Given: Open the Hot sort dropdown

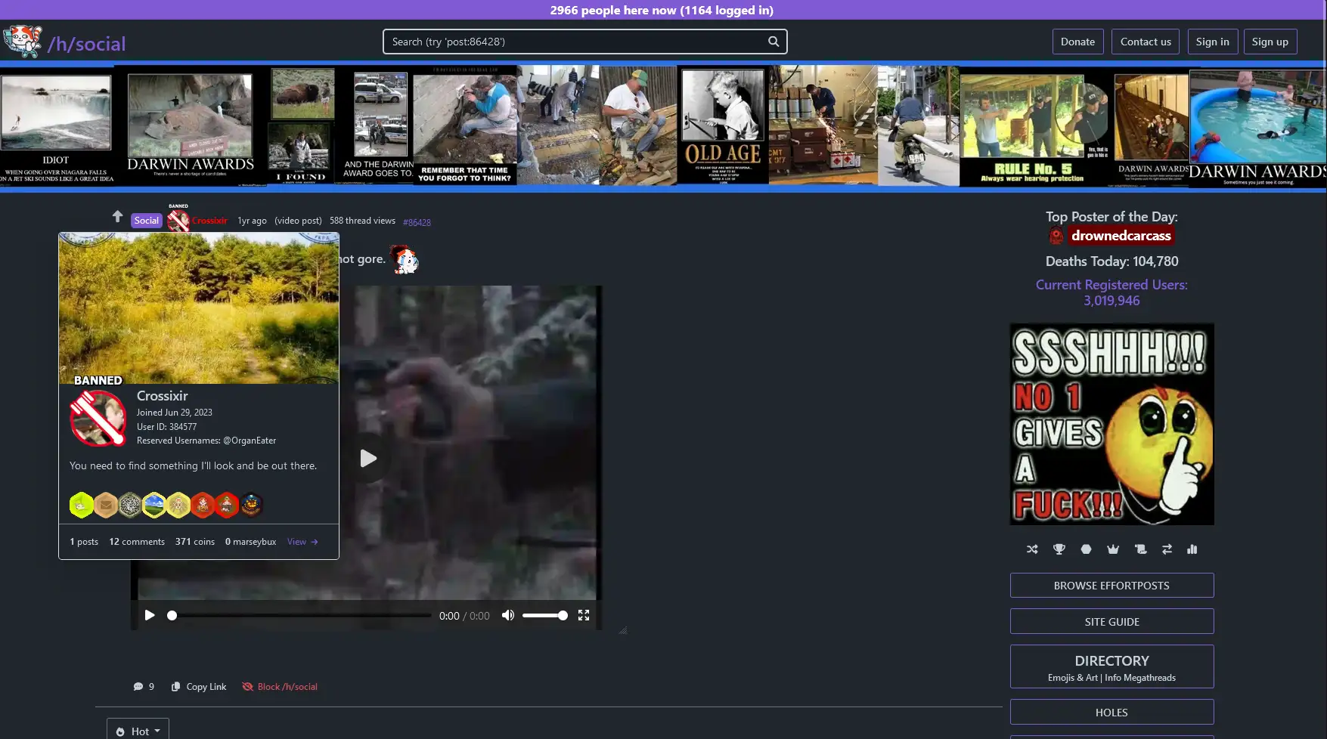Looking at the screenshot, I should coord(138,731).
